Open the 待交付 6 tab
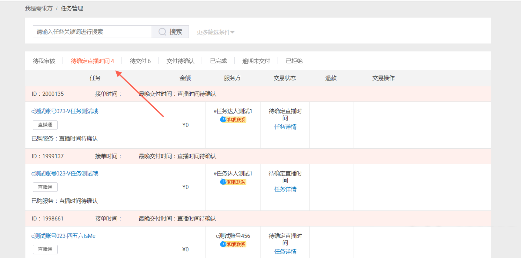Screen dimensions: 521x258 tap(139, 61)
